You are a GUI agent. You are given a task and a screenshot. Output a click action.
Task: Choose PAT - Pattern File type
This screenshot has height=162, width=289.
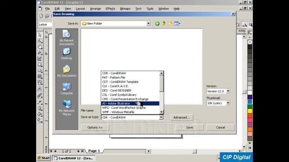click(x=130, y=77)
